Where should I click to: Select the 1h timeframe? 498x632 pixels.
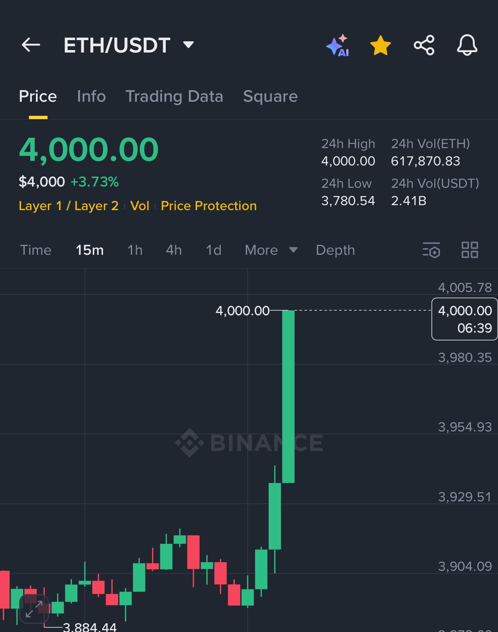point(135,250)
